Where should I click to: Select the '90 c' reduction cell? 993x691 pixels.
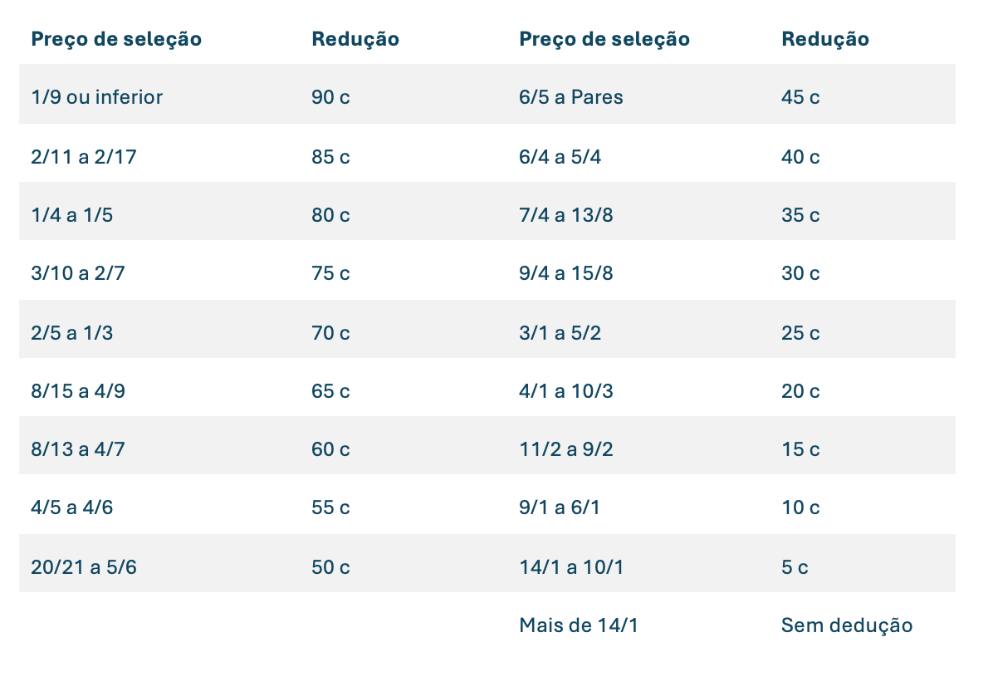(330, 97)
